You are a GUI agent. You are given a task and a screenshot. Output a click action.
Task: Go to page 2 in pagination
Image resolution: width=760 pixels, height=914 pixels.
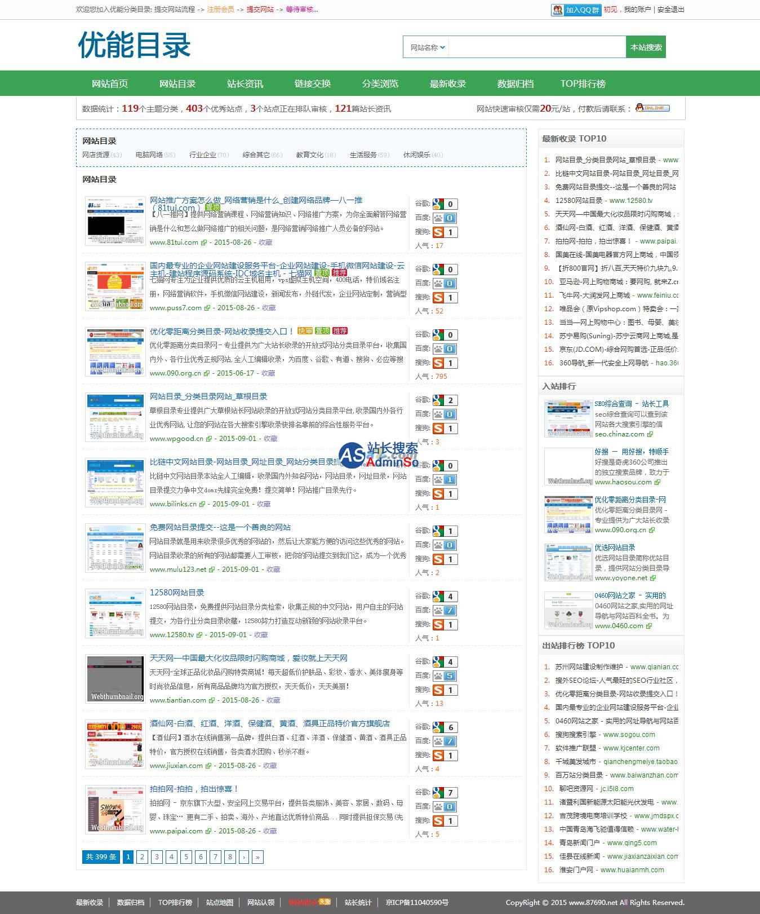(x=143, y=857)
